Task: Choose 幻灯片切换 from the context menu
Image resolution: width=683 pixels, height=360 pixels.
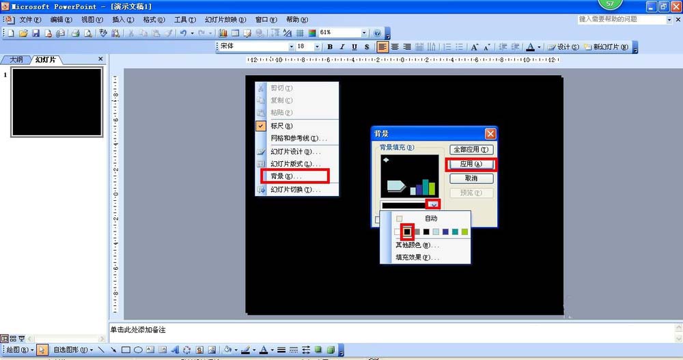Action: (x=296, y=190)
